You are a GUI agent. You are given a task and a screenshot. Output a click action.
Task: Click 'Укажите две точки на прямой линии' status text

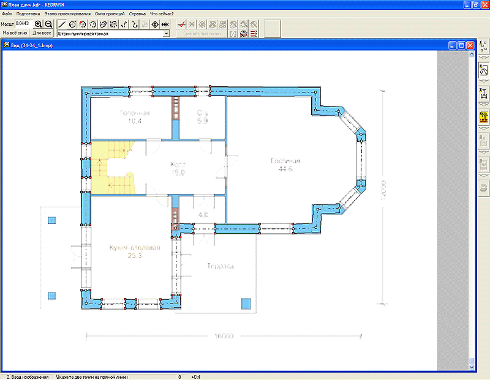pyautogui.click(x=92, y=377)
